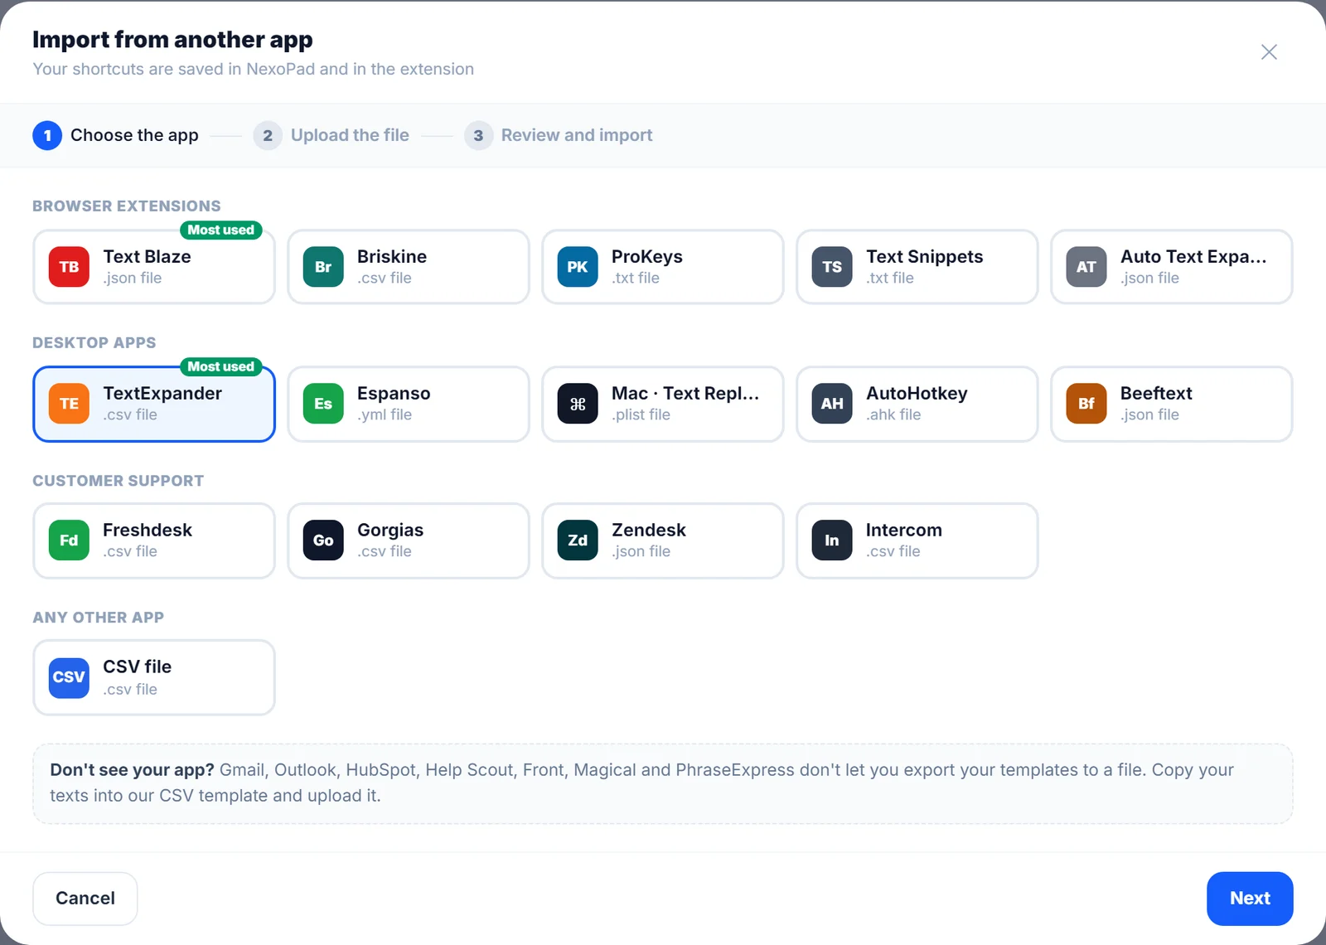Go to step 3 Review and import
The width and height of the screenshot is (1326, 945).
pos(558,135)
